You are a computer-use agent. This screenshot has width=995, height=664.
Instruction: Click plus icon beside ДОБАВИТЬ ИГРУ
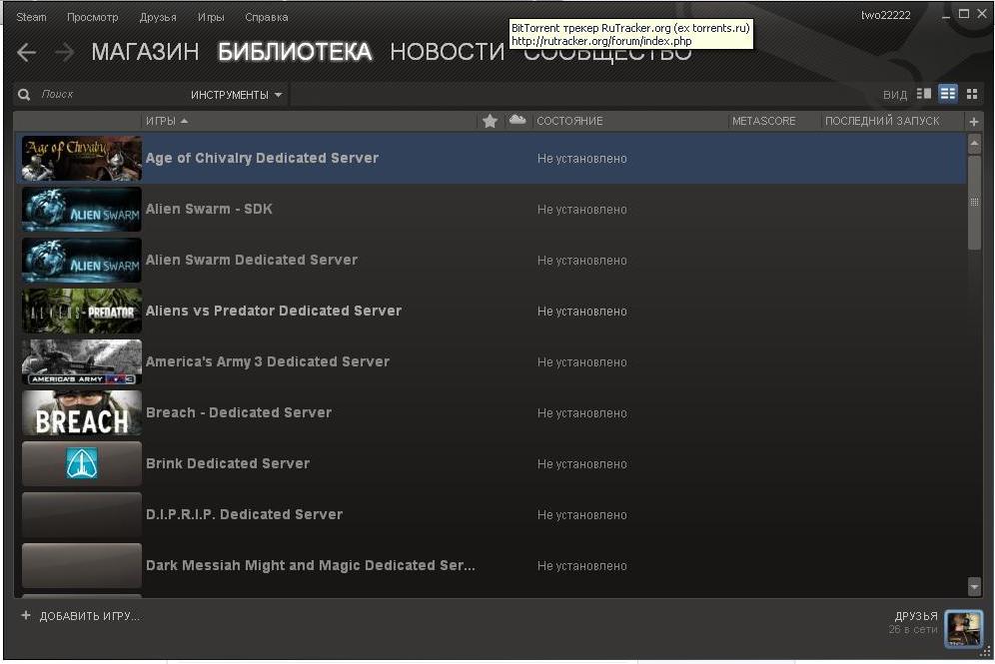[26, 615]
